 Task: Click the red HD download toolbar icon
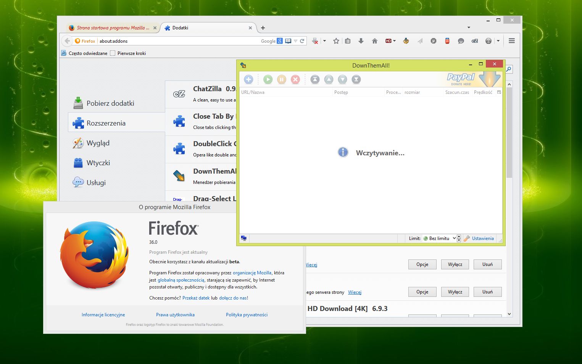point(389,41)
